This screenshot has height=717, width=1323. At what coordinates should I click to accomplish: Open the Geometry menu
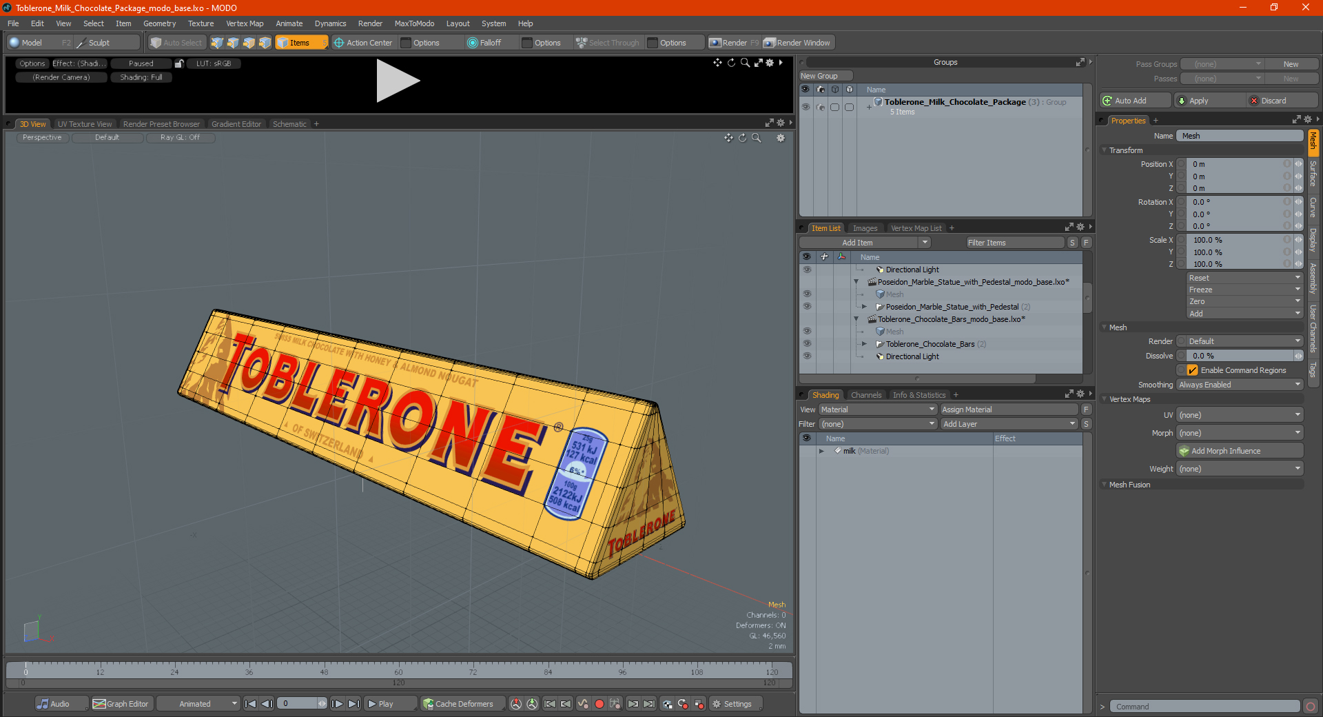[x=159, y=23]
